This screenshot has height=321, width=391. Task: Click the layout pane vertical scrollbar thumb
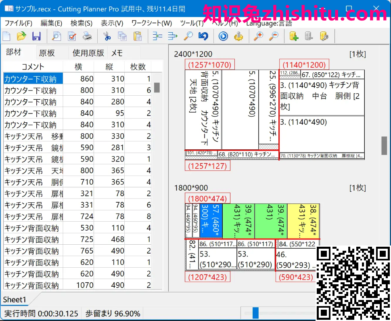coord(384,145)
